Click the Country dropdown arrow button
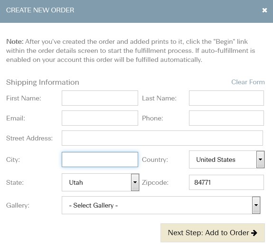273x249 pixels. (x=260, y=159)
